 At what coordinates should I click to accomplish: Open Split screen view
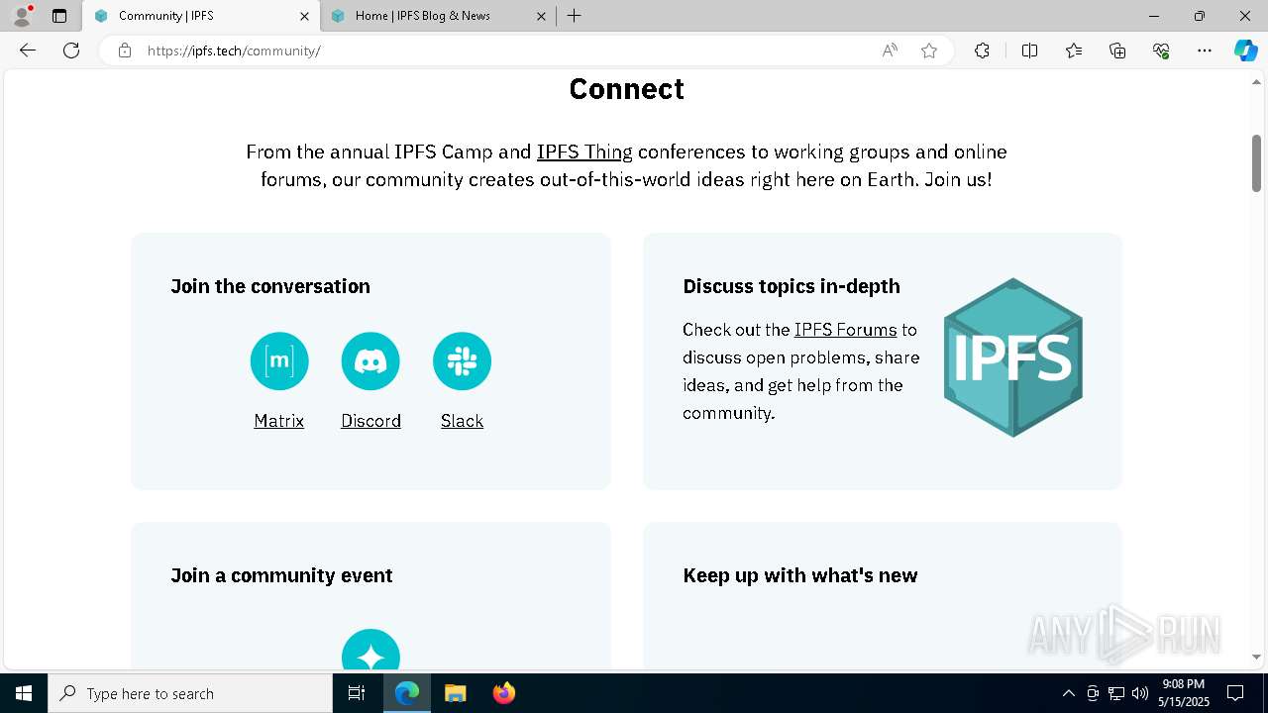click(1029, 51)
